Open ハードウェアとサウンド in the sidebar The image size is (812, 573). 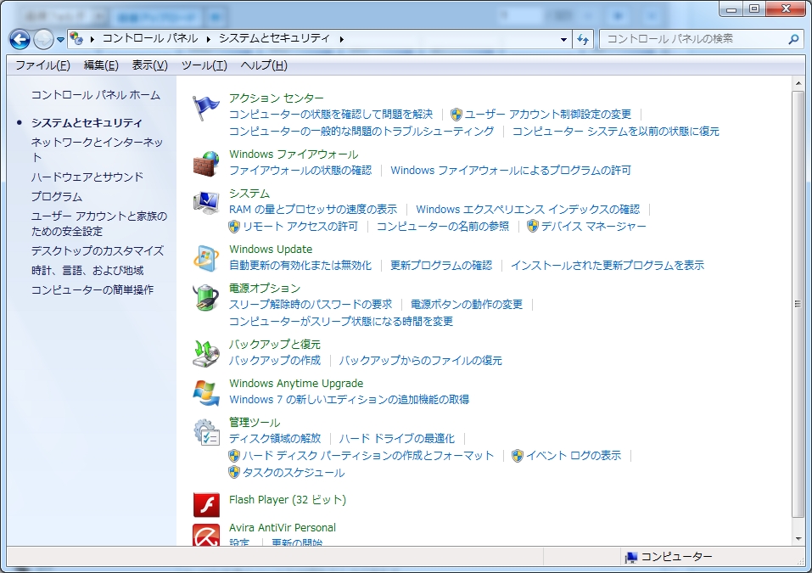click(87, 177)
